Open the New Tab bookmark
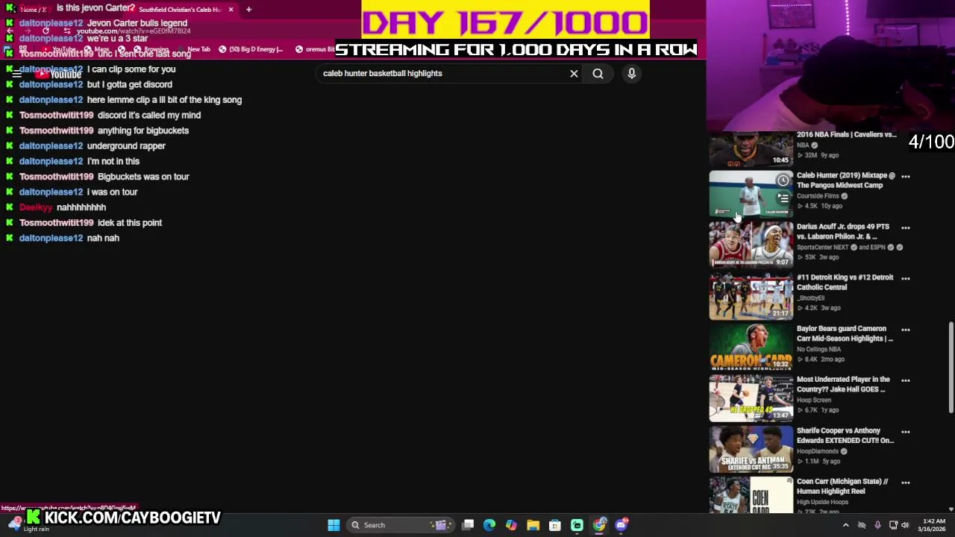Viewport: 955px width, 537px height. coord(192,49)
